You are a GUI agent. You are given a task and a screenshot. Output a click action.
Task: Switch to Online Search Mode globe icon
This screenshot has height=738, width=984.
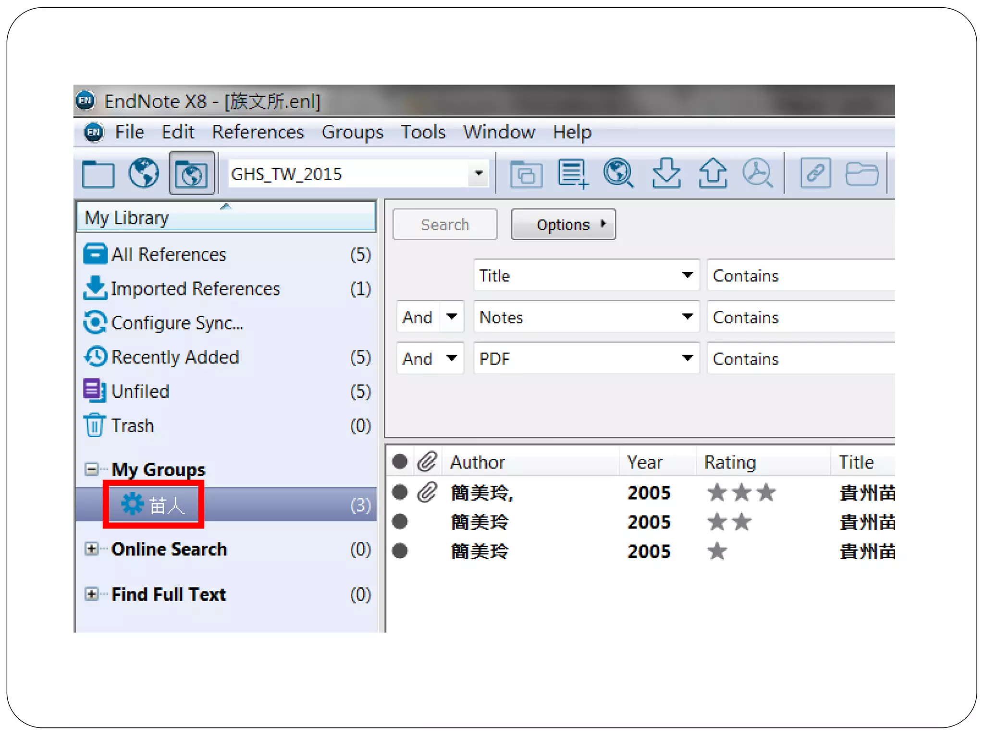[144, 173]
